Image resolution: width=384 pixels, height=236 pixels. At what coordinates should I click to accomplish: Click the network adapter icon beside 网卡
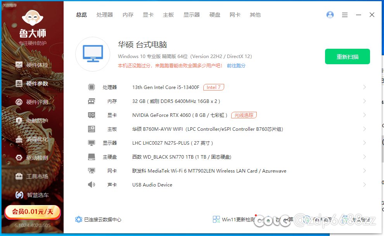coord(92,171)
